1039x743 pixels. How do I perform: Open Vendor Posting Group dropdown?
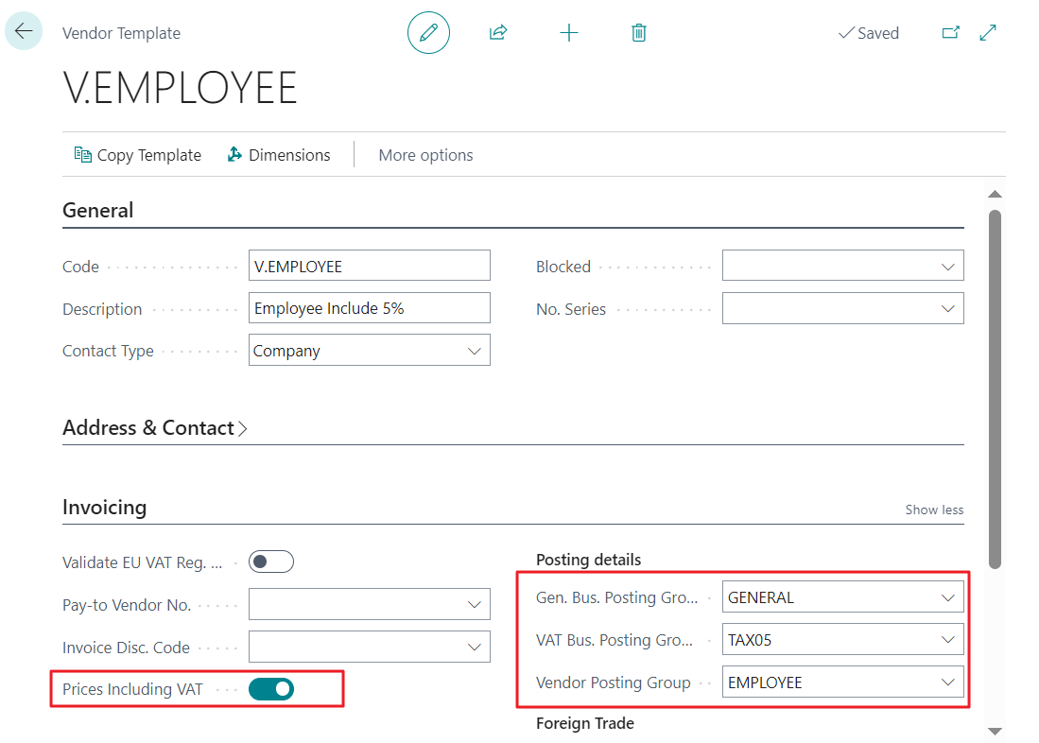pyautogui.click(x=947, y=683)
